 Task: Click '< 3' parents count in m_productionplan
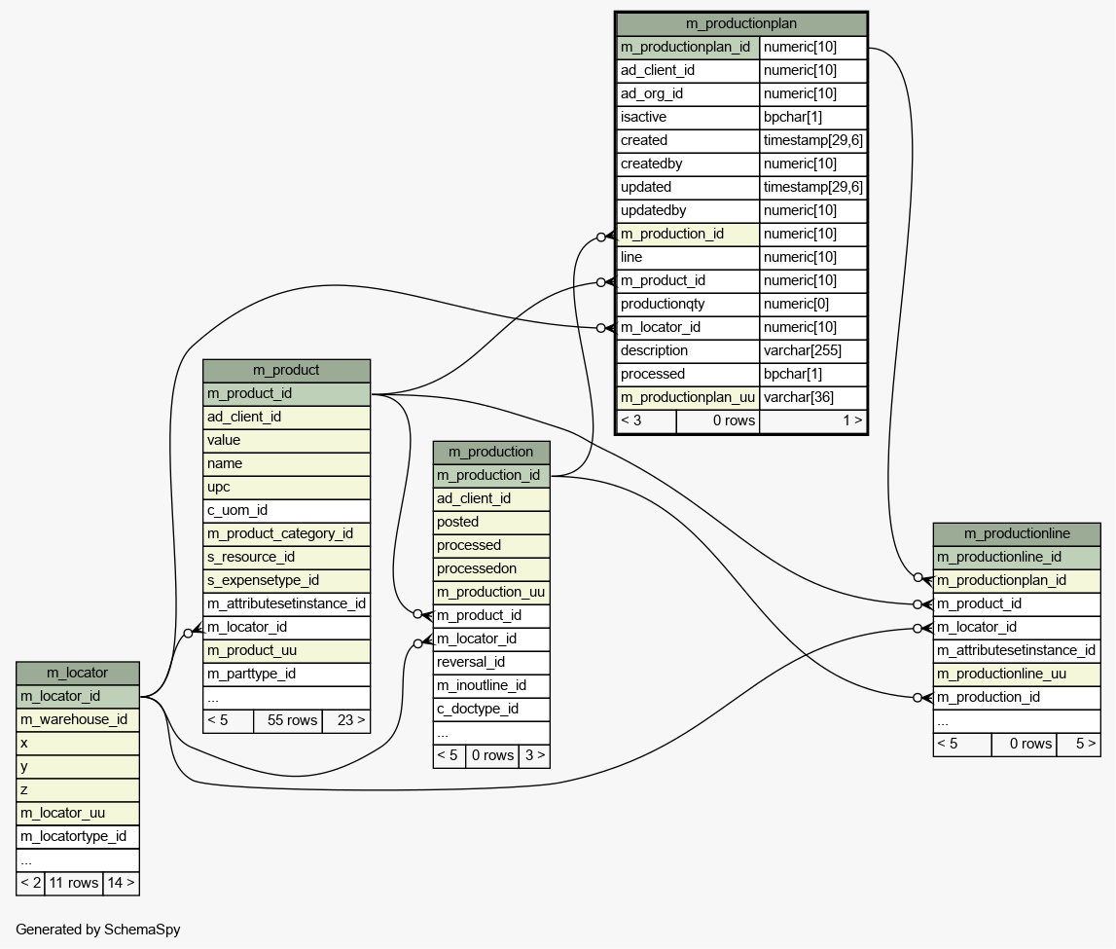(646, 421)
